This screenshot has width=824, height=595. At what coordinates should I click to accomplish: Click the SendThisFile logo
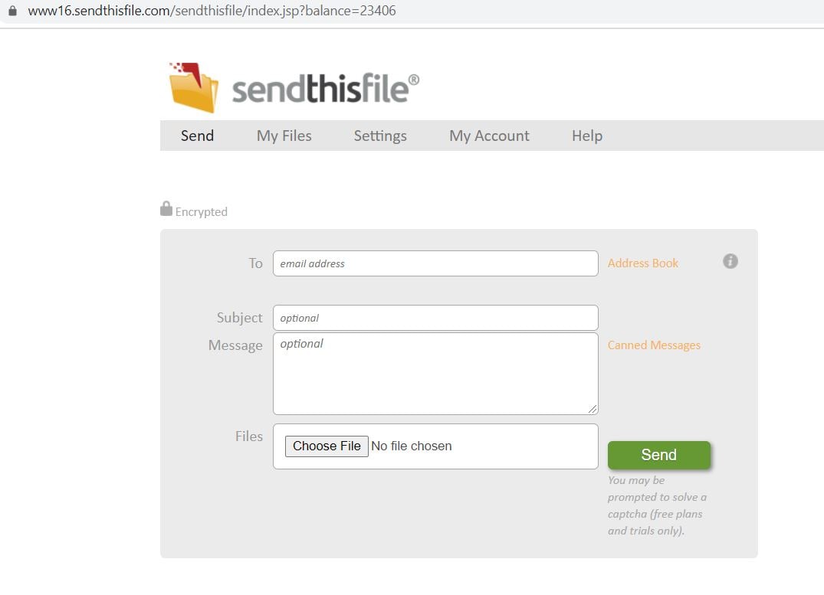(x=291, y=87)
